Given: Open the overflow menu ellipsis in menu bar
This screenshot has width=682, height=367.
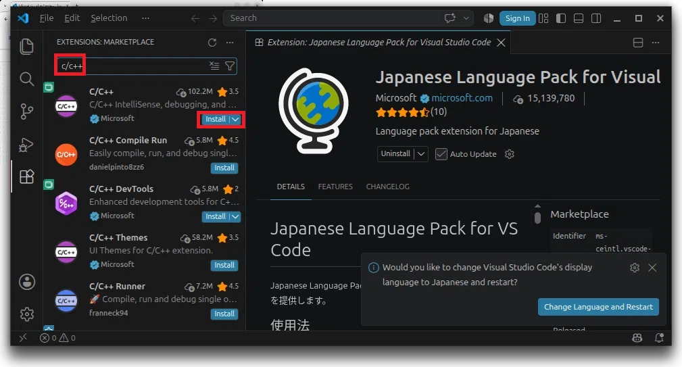Looking at the screenshot, I should coord(145,18).
